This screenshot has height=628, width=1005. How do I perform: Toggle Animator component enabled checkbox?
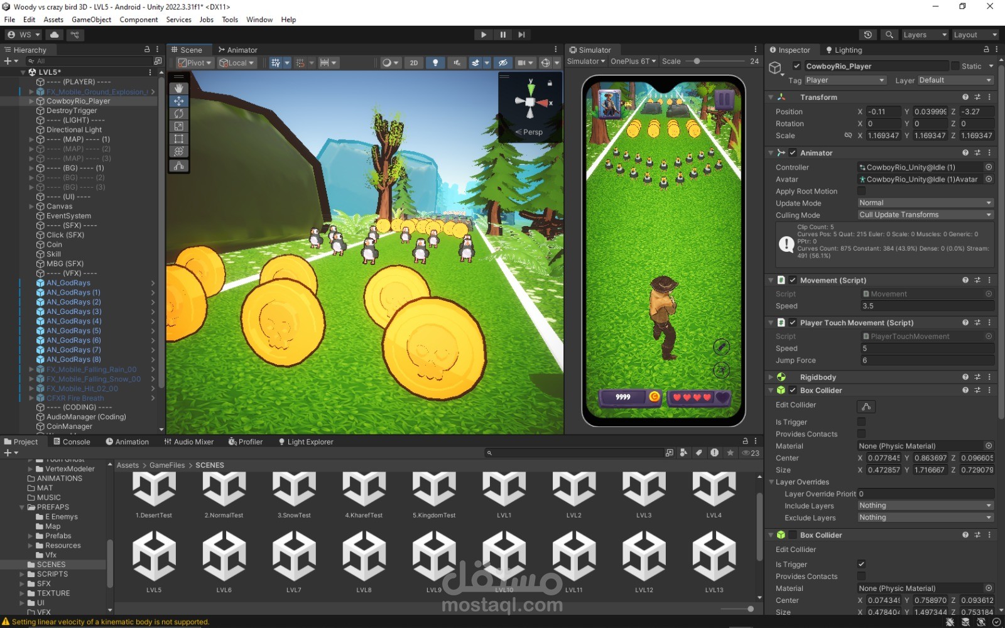pos(793,153)
